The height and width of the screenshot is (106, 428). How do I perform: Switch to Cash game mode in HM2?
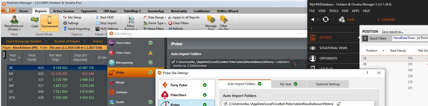pos(35,20)
